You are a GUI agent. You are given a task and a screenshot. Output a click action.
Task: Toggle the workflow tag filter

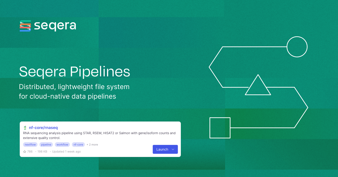[62, 144]
